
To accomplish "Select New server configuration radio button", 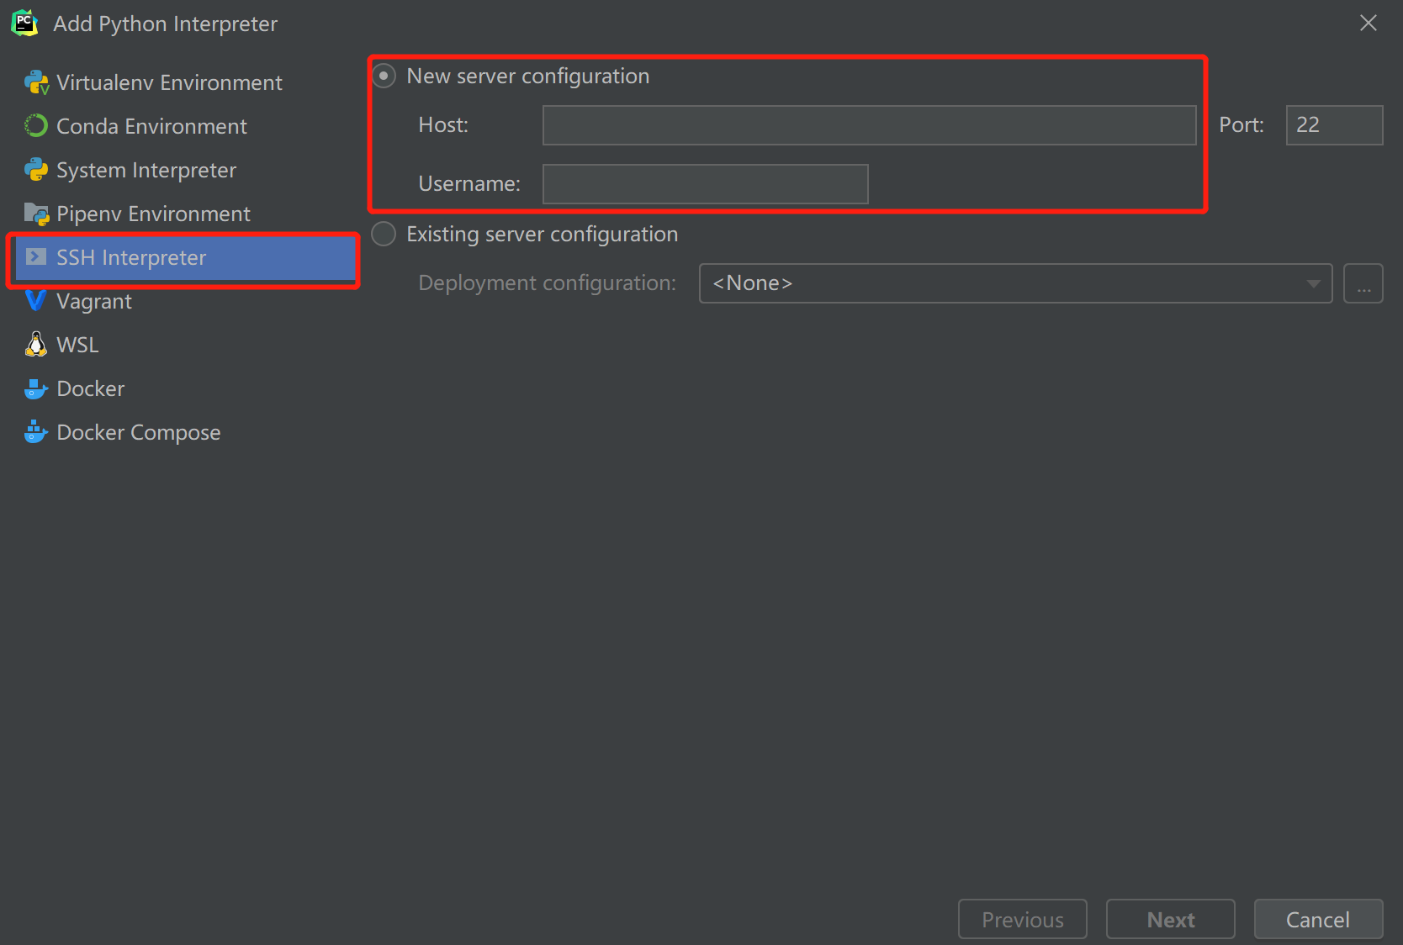I will click(384, 76).
